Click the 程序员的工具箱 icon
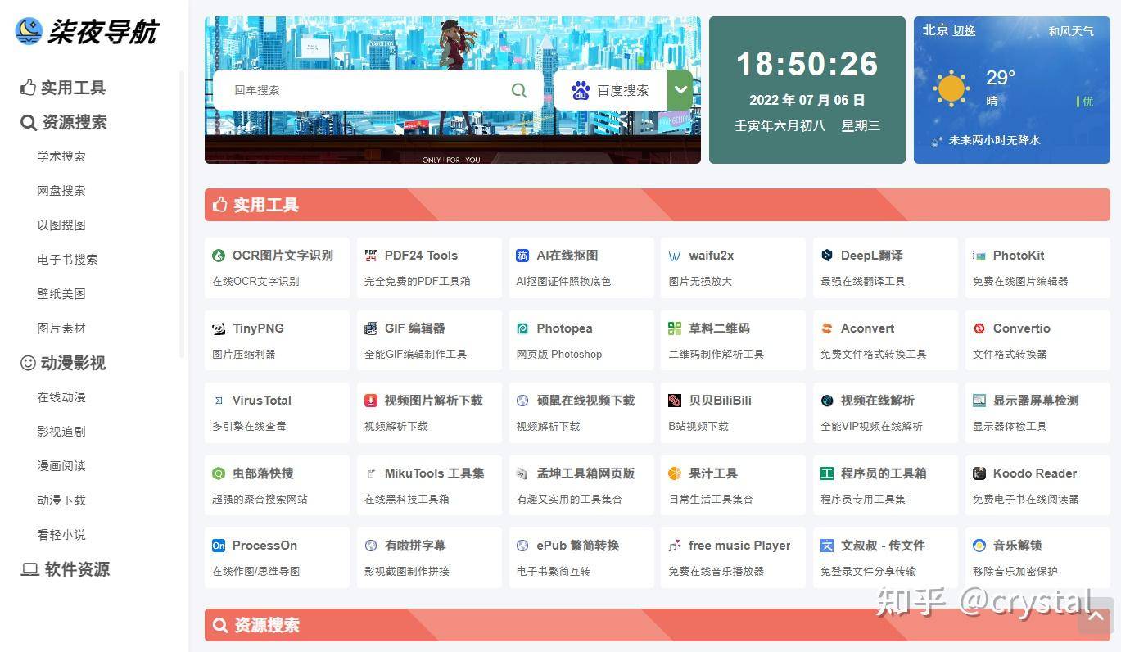This screenshot has width=1121, height=652. pyautogui.click(x=827, y=473)
